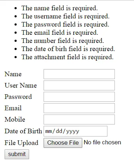Click "The attachment field is required" error
Screen dimensions: 134x167
67,57
